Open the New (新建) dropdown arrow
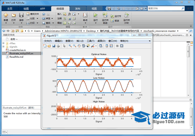Screen dimensions: 195x136 tap(6, 23)
